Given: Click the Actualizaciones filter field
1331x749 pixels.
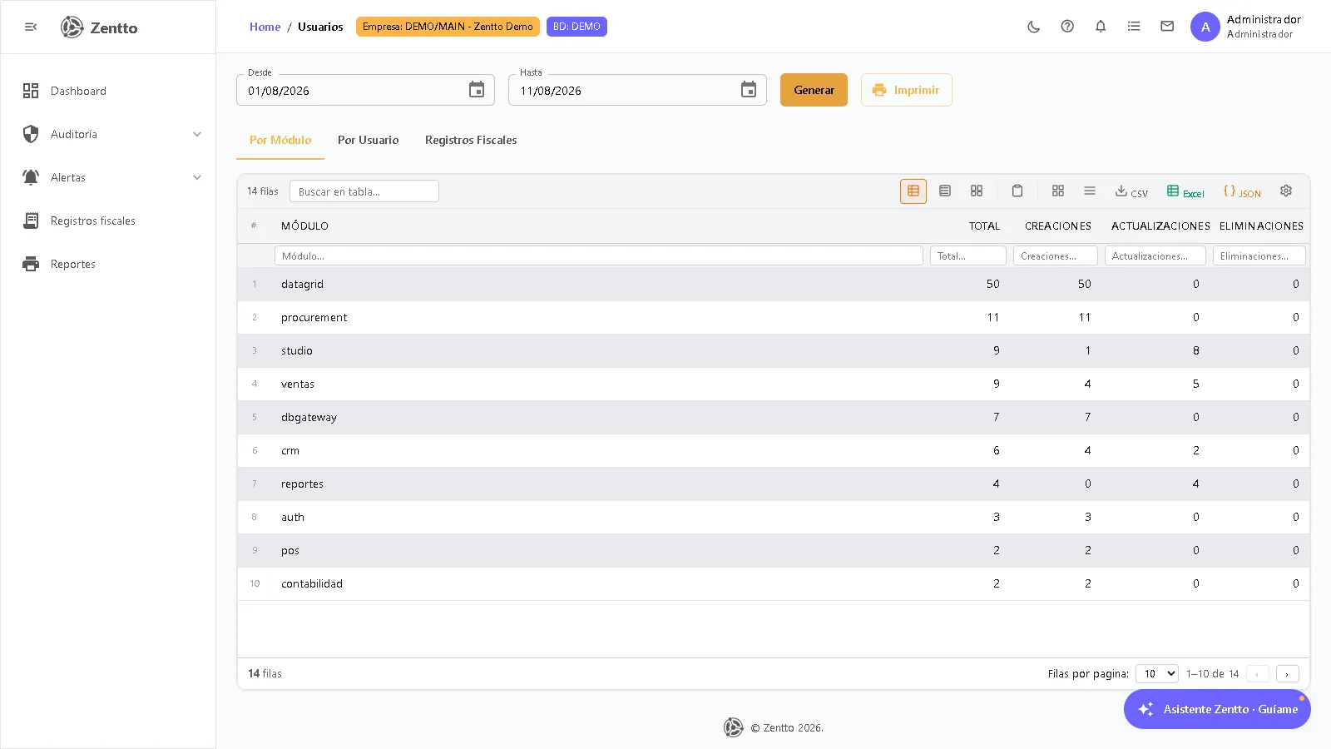Looking at the screenshot, I should click(1155, 255).
